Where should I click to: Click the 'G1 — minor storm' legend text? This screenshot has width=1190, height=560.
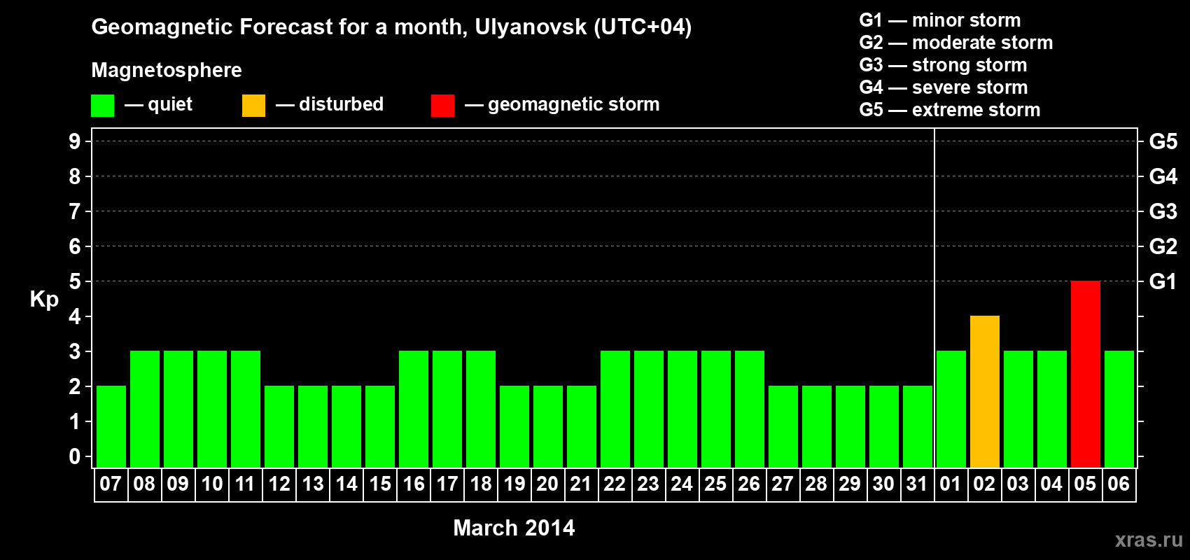[940, 20]
